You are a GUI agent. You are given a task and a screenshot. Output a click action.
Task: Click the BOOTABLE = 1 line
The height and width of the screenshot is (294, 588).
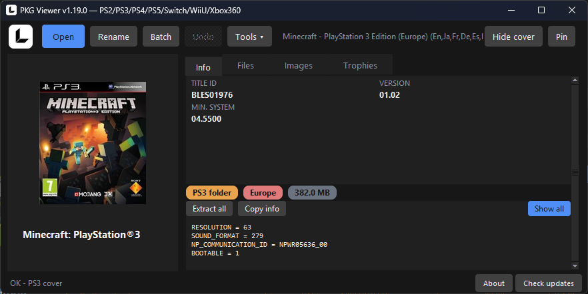point(215,253)
